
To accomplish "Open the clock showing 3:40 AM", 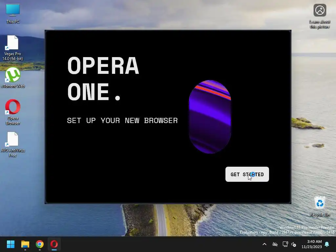I will [312, 244].
